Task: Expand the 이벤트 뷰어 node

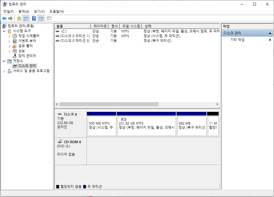Action: click(9, 41)
